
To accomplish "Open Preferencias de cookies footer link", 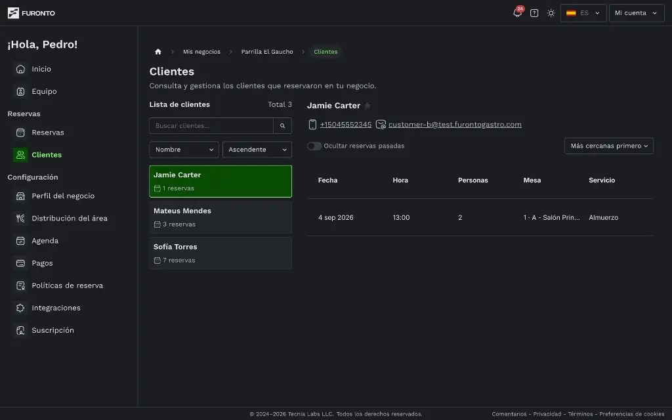I will click(632, 414).
